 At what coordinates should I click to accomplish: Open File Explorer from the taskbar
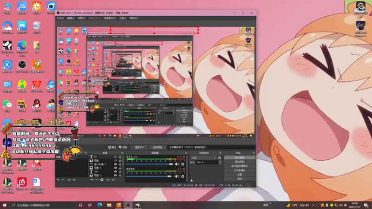click(x=109, y=205)
